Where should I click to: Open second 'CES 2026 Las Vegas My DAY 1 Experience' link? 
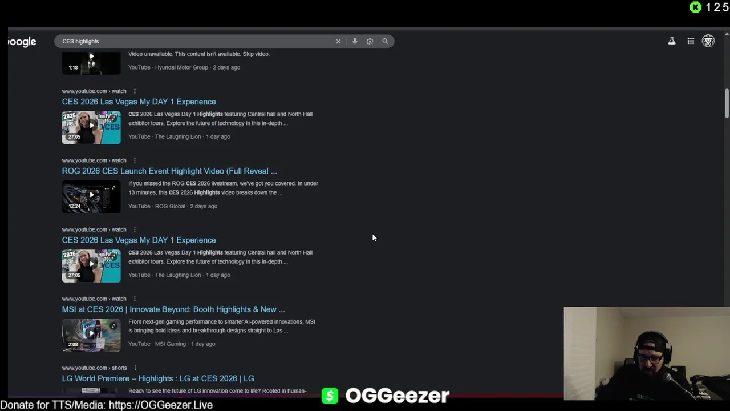(139, 240)
